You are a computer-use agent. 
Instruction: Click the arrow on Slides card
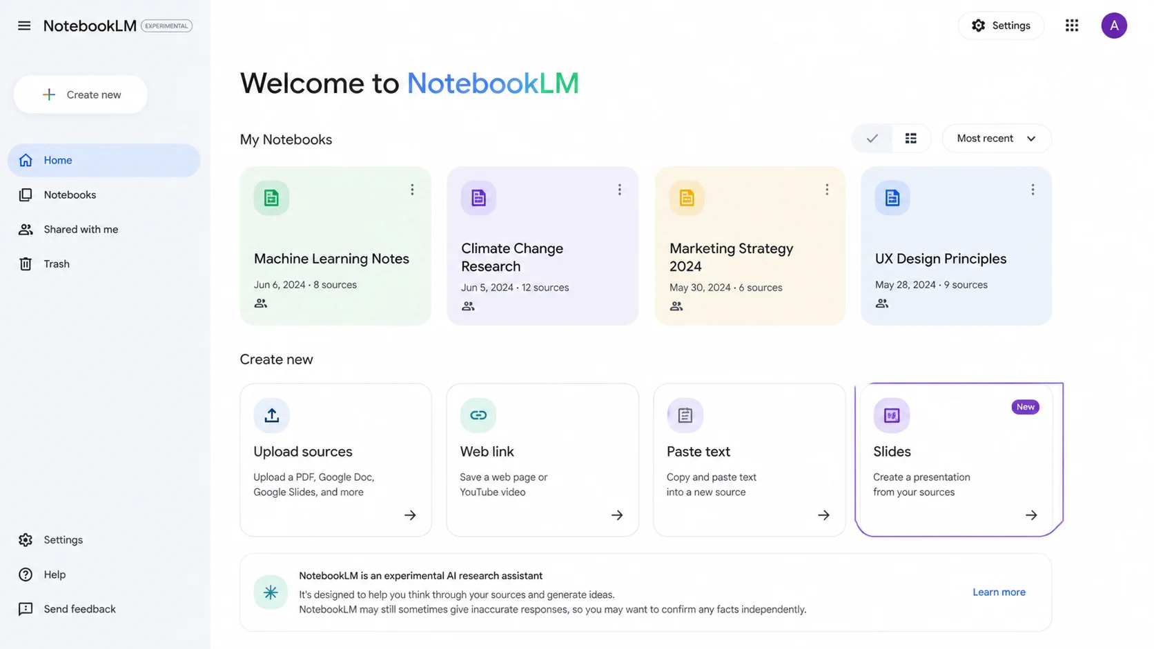[1031, 515]
